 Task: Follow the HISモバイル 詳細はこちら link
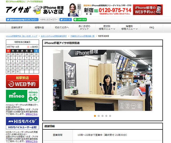(x=32, y=141)
